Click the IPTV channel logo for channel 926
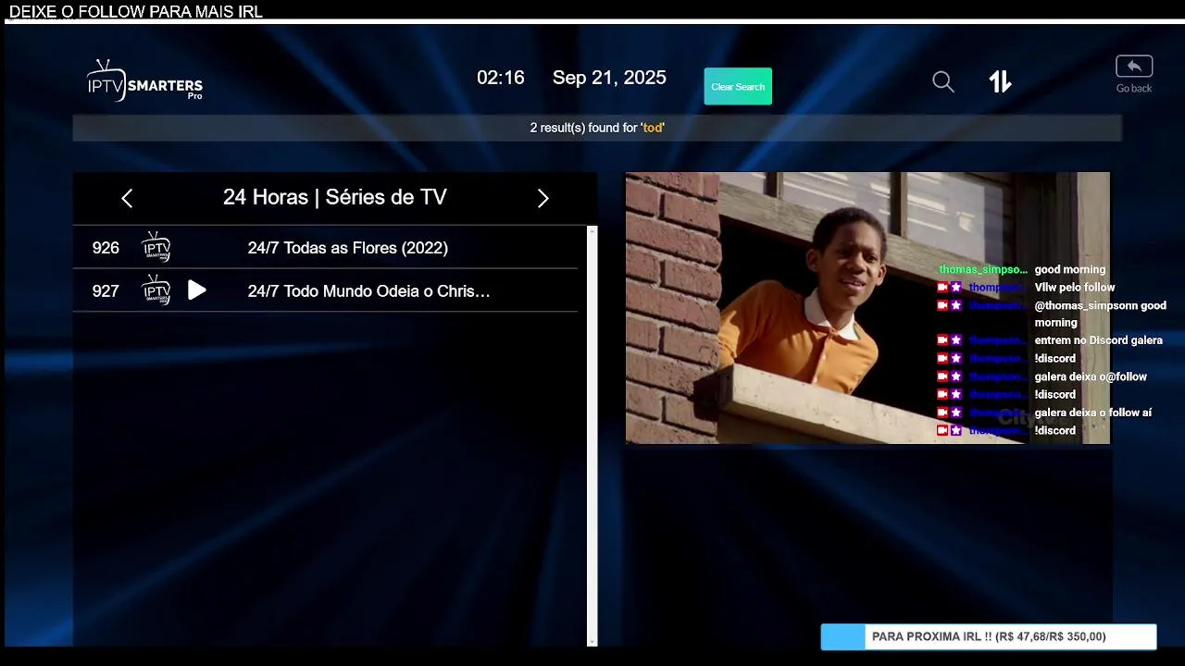 click(x=156, y=247)
